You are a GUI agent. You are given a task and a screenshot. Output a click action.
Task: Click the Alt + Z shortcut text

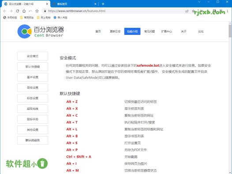coord(72,102)
